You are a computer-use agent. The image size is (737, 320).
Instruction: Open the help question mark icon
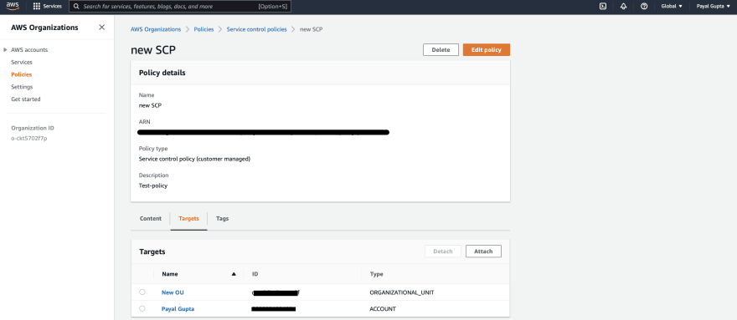(644, 7)
